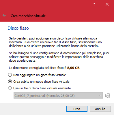Click the label Non aggiungere un disco fisso virtuale
The height and width of the screenshot is (115, 114).
pyautogui.click(x=40, y=75)
